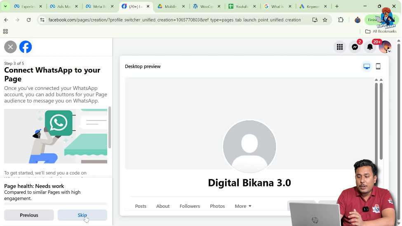
Task: Open Messenger chats icon
Action: [x=355, y=47]
